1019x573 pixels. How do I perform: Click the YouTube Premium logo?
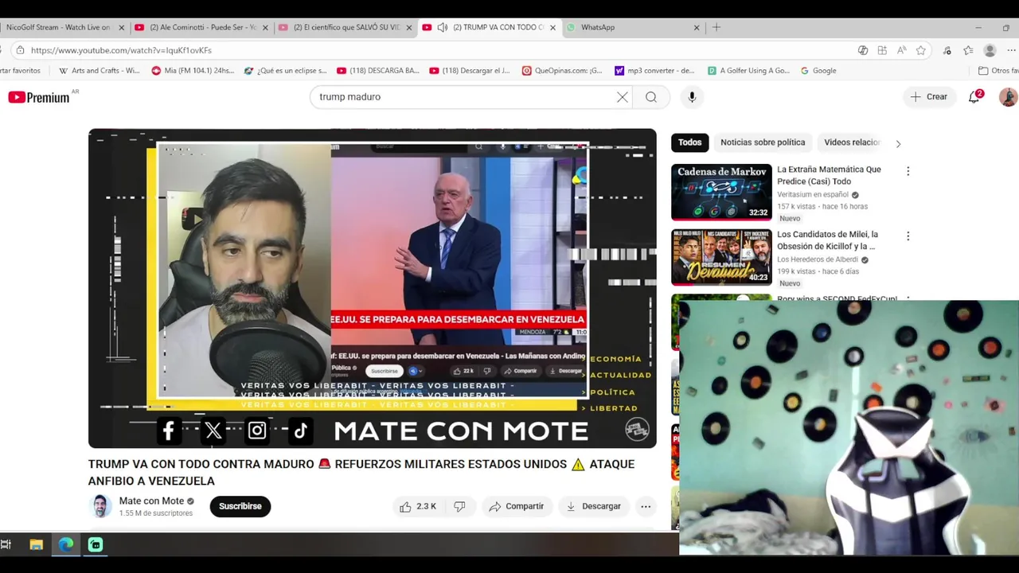pos(39,97)
